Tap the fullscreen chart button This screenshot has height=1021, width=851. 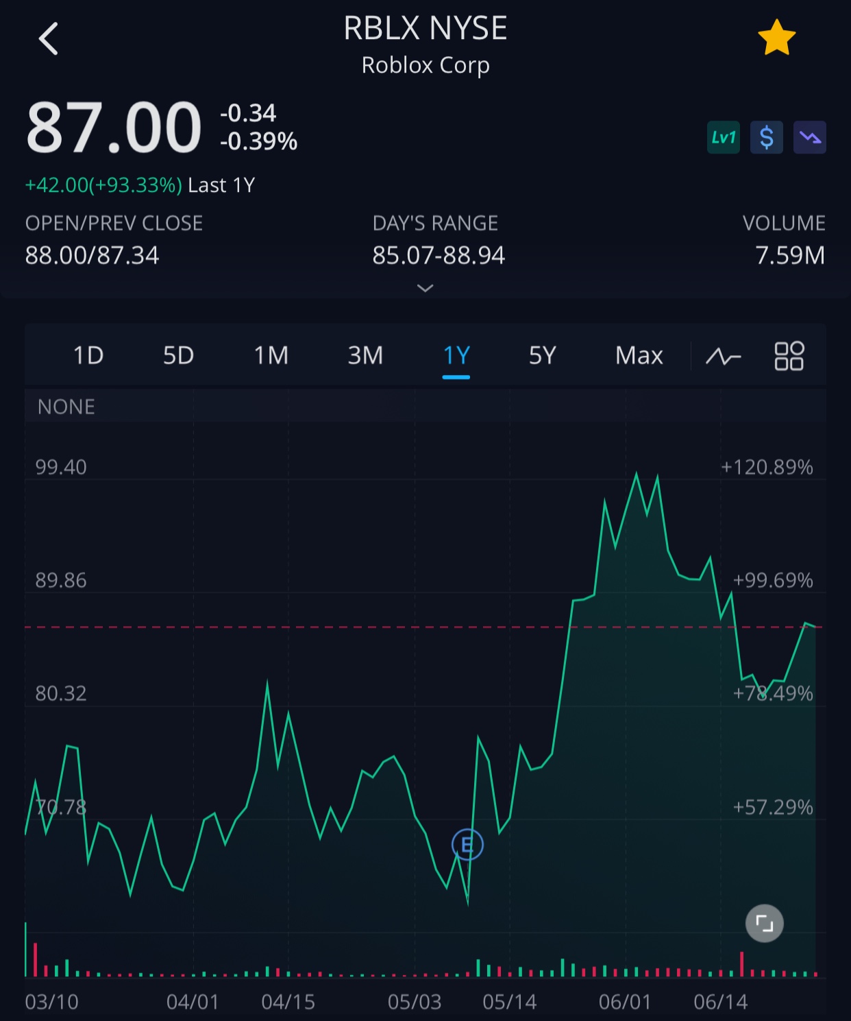tap(765, 923)
